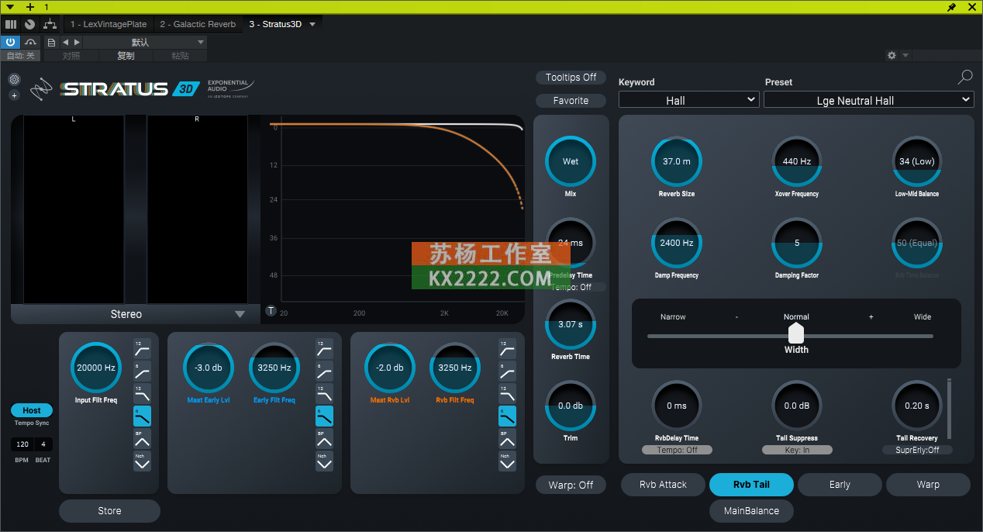Click the Reverb Time knob 3.07 s
This screenshot has height=532, width=983.
(571, 324)
